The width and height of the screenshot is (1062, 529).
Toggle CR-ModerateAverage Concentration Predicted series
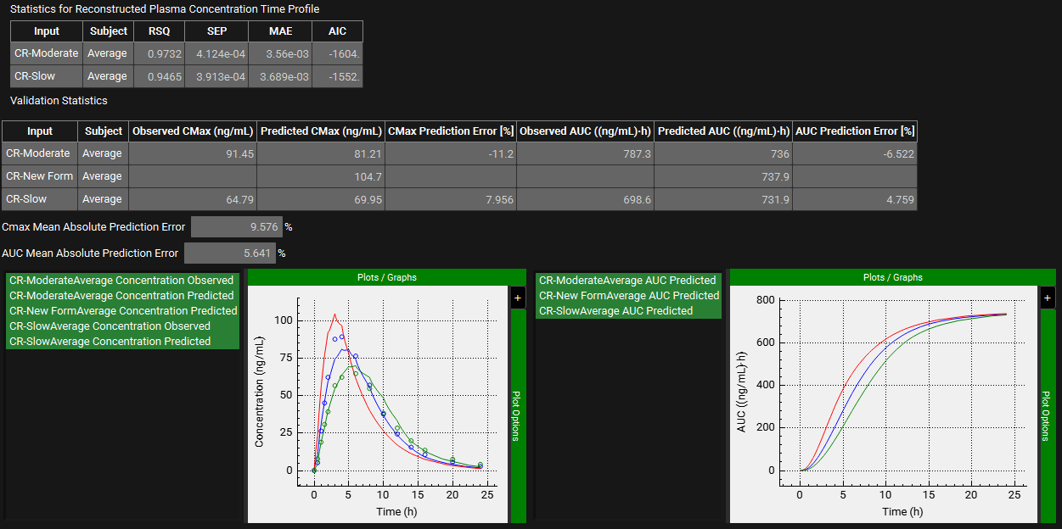(121, 296)
